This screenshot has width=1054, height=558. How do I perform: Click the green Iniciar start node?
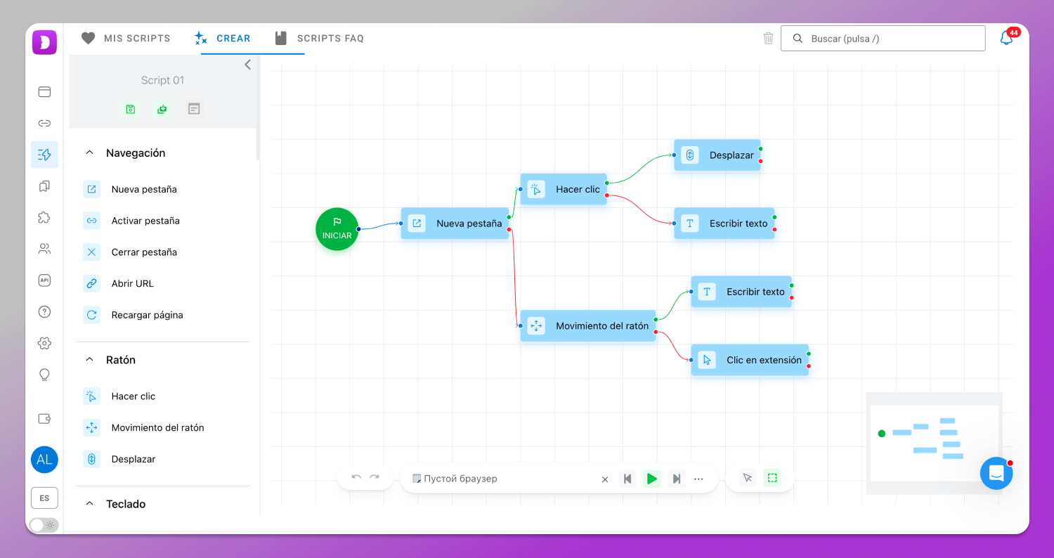337,229
